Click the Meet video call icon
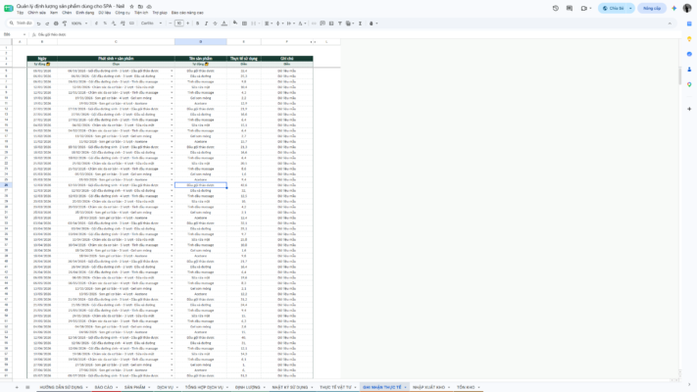Viewport: 697px width, 392px height. tap(584, 8)
